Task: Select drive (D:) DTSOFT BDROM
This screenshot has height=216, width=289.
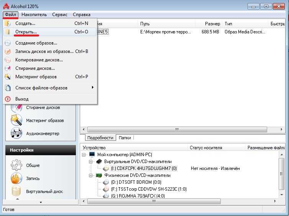Action: pos(136,182)
